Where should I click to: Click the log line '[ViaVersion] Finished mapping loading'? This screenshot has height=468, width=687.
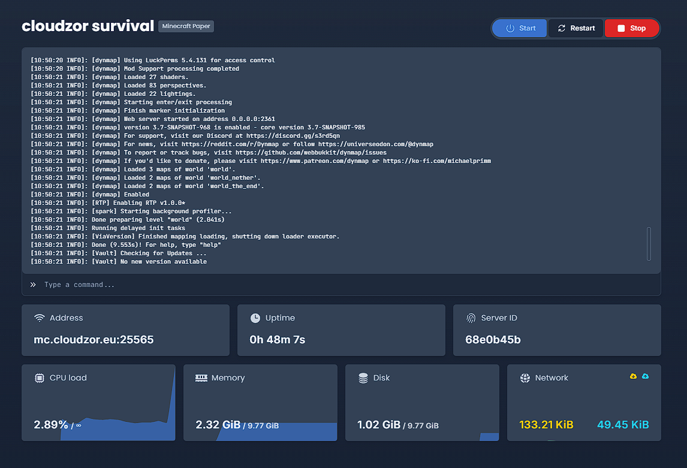(185, 237)
